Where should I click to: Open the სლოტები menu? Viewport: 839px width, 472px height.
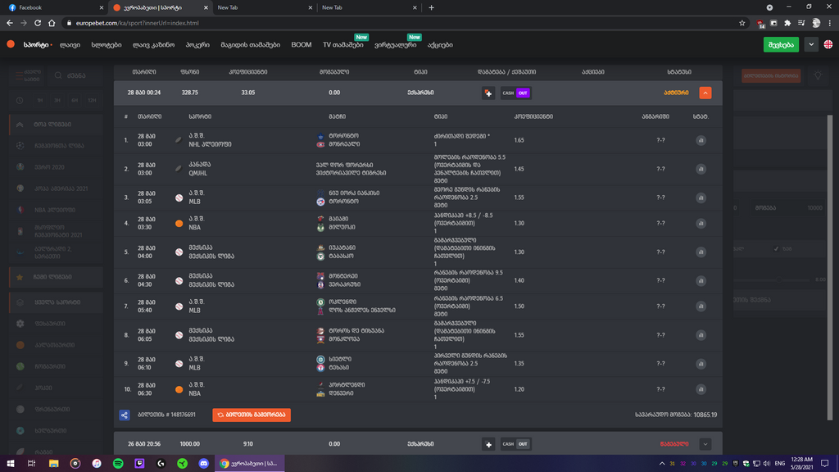click(107, 45)
